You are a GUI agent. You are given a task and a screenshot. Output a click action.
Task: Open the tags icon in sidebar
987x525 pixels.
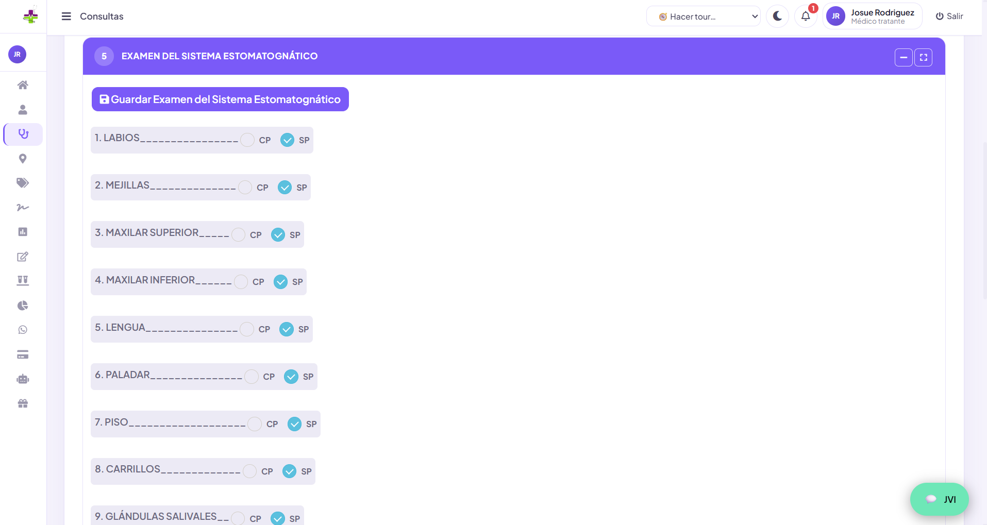23,183
